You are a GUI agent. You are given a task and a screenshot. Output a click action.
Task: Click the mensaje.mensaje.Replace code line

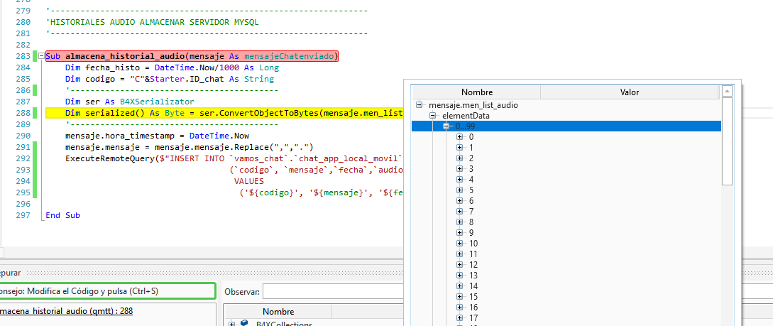(x=190, y=147)
